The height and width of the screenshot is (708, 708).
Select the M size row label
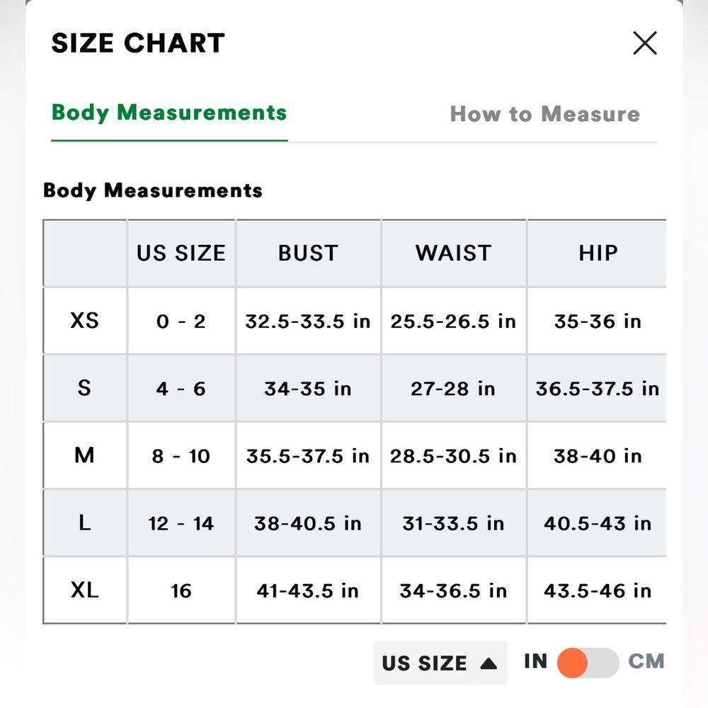(x=84, y=455)
